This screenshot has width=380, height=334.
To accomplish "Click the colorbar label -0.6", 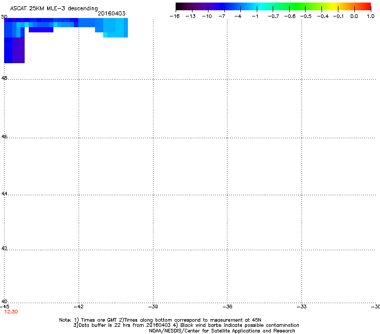I will (x=290, y=16).
